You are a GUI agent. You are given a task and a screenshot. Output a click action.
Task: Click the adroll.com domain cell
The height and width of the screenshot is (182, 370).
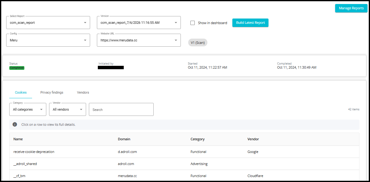[126, 164]
